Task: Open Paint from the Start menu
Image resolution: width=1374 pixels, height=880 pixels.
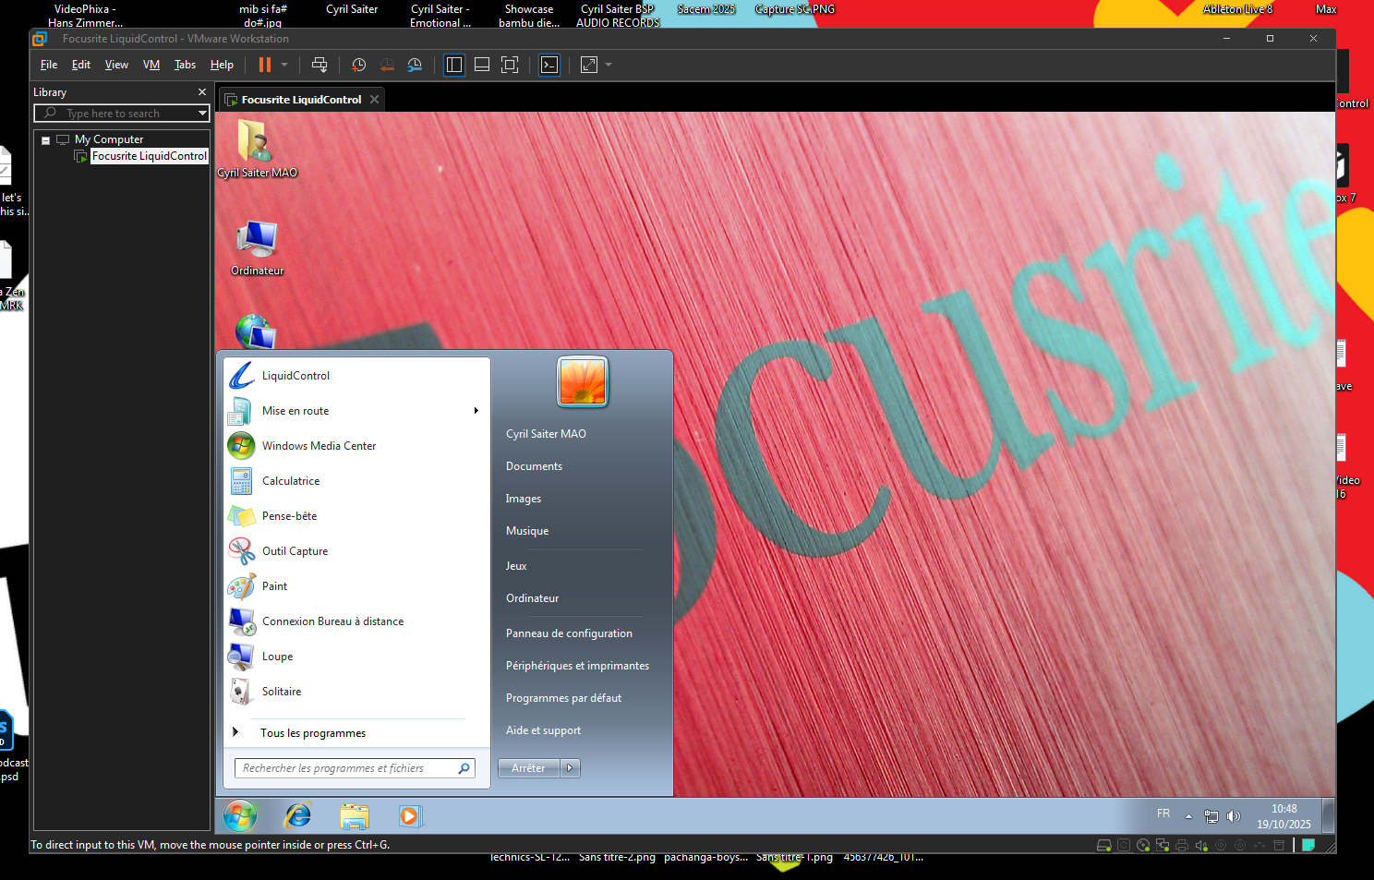Action: (x=356, y=586)
